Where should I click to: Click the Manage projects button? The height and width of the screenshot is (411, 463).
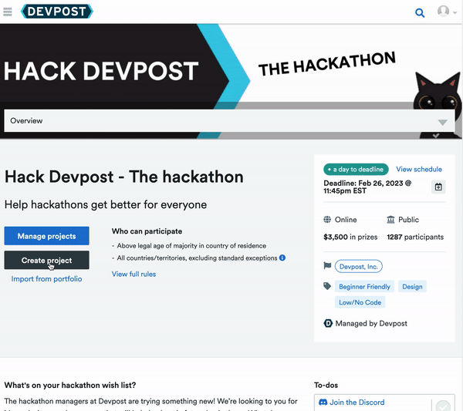click(x=46, y=236)
